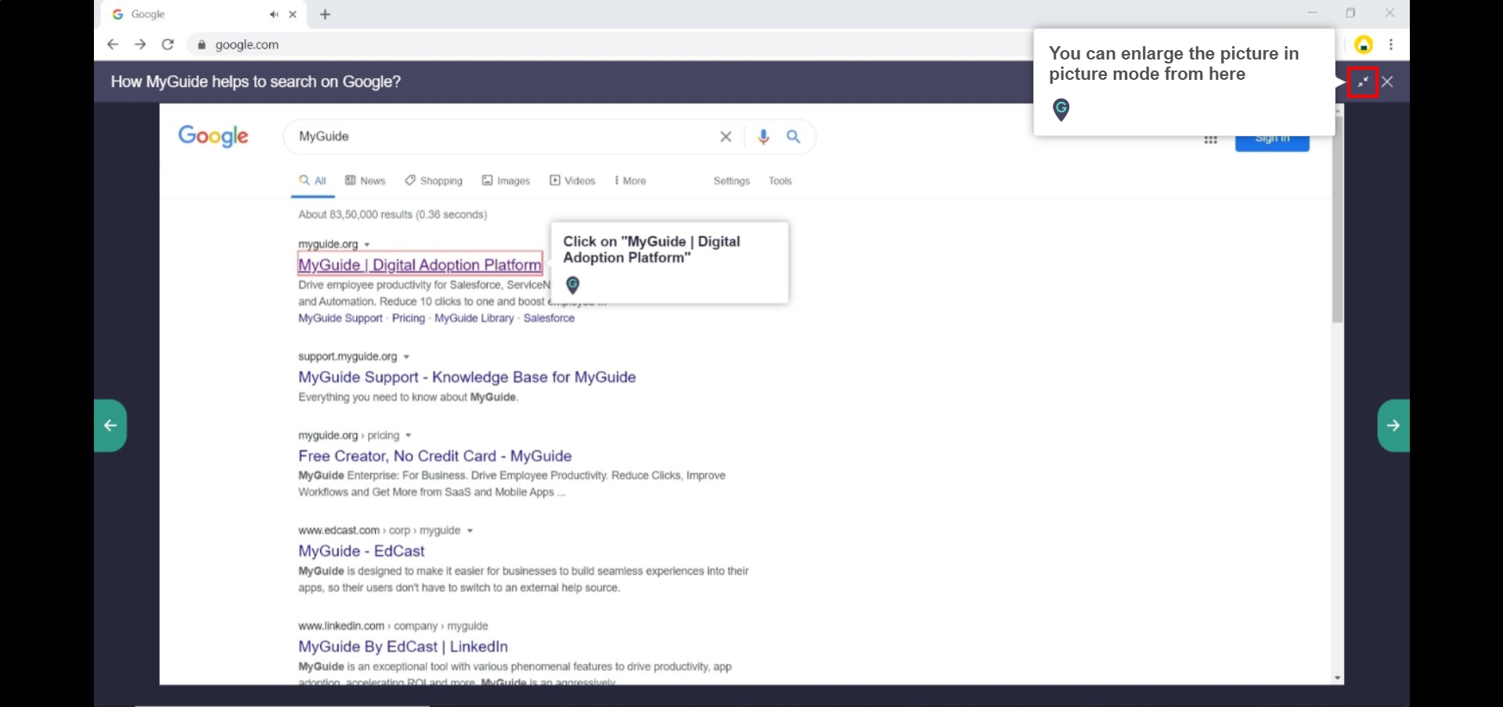
Task: Open the MyGuide Support sitelink
Action: [341, 318]
